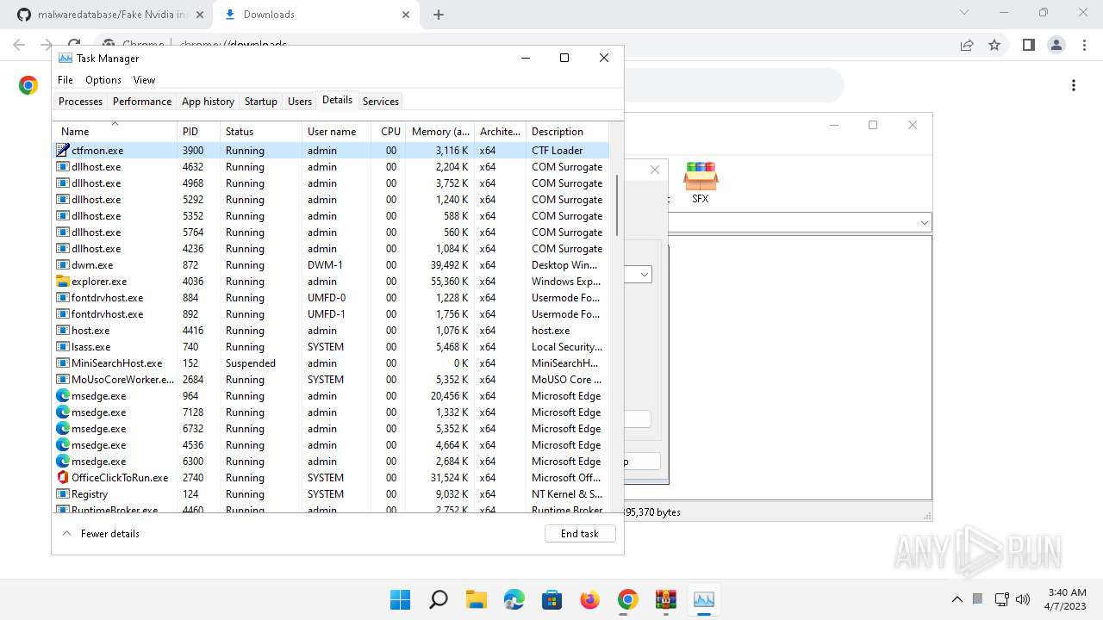Sort by the Name column header
The width and height of the screenshot is (1103, 620).
pos(115,132)
